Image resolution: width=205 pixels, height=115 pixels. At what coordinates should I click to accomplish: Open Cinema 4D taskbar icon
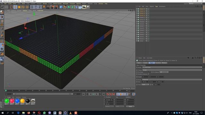click(x=65, y=113)
